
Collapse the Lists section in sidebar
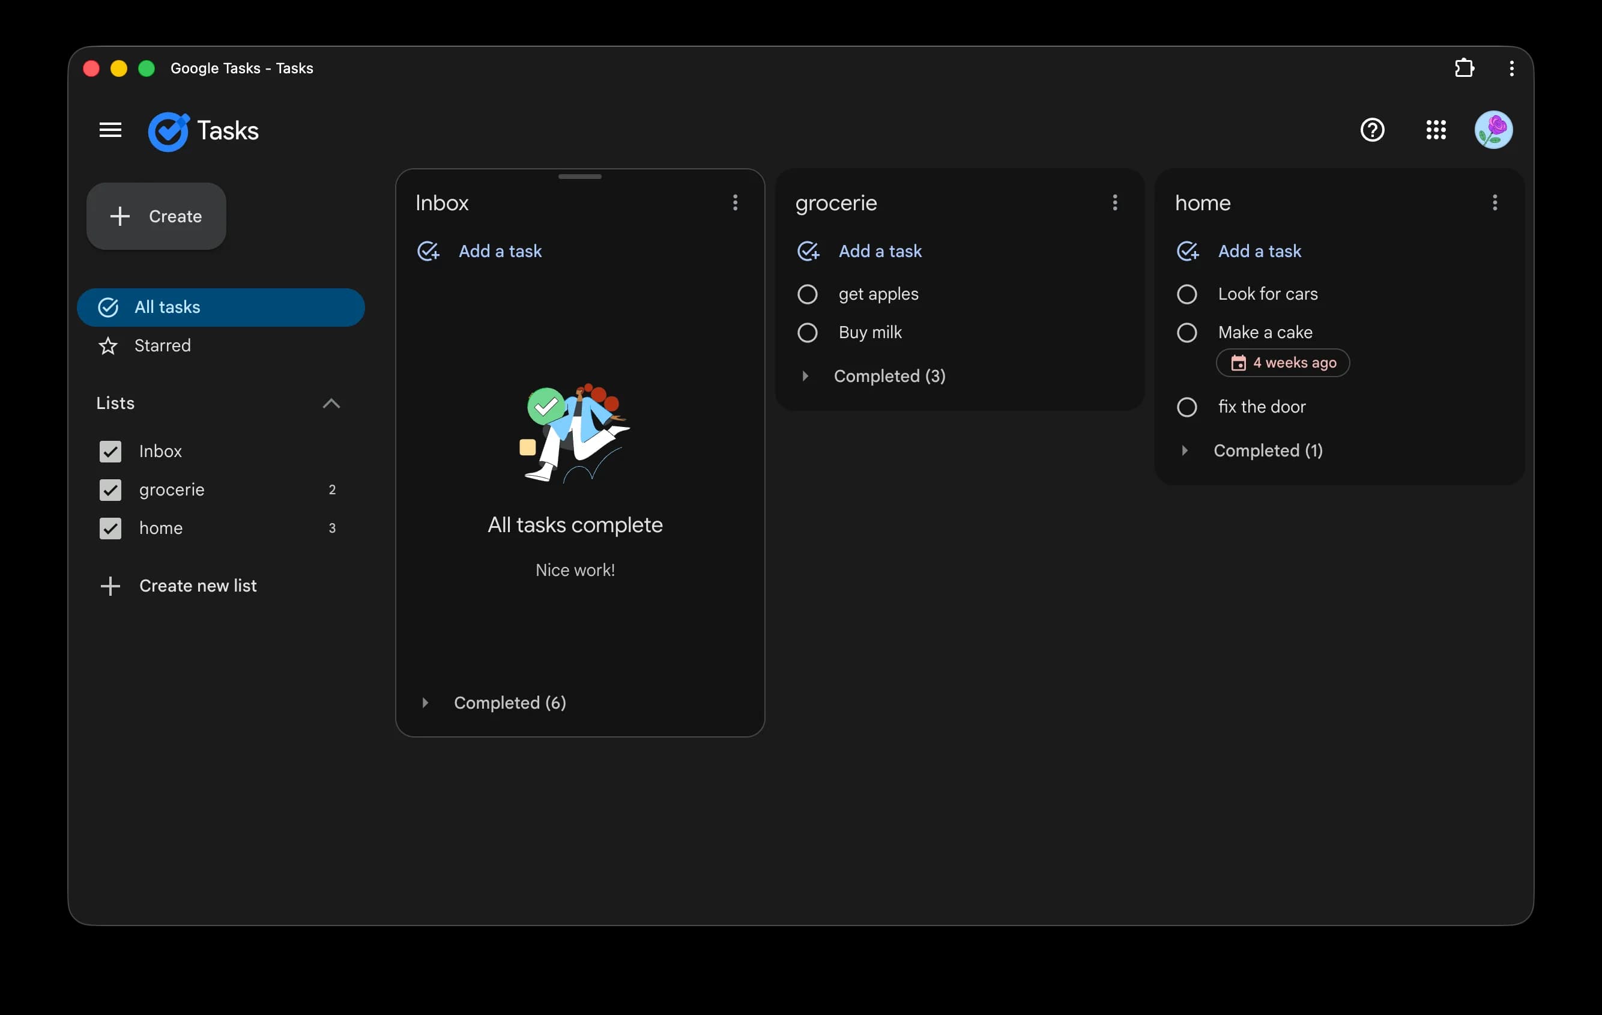click(331, 404)
